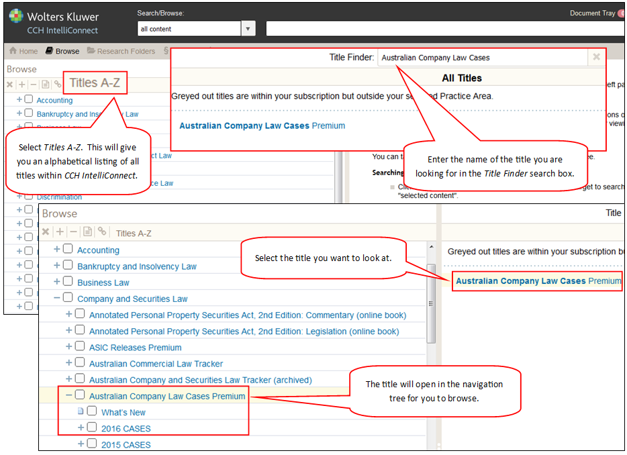The image size is (627, 455).
Task: Click the X clear icon in the smaller upper Browse toolbar
Action: tap(10, 85)
